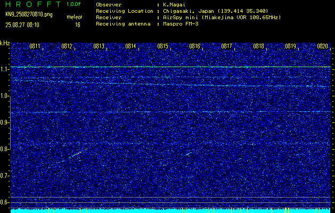Click the 0813 time marker
This screenshot has height=213, width=335.
pyautogui.click(x=99, y=46)
